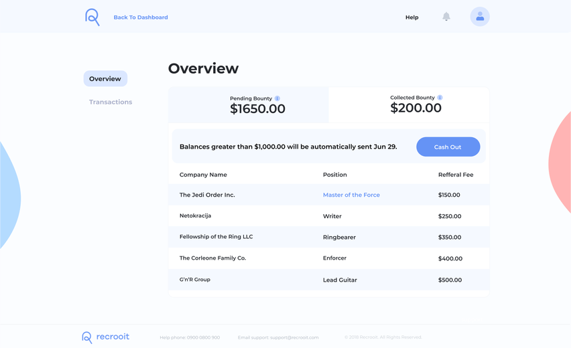Click the Refferal Fee column header
Image resolution: width=571 pixels, height=348 pixels.
(x=456, y=175)
